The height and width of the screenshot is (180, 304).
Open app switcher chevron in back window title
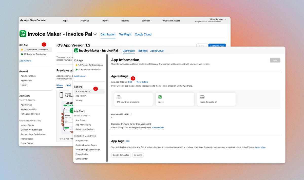coord(95,34)
